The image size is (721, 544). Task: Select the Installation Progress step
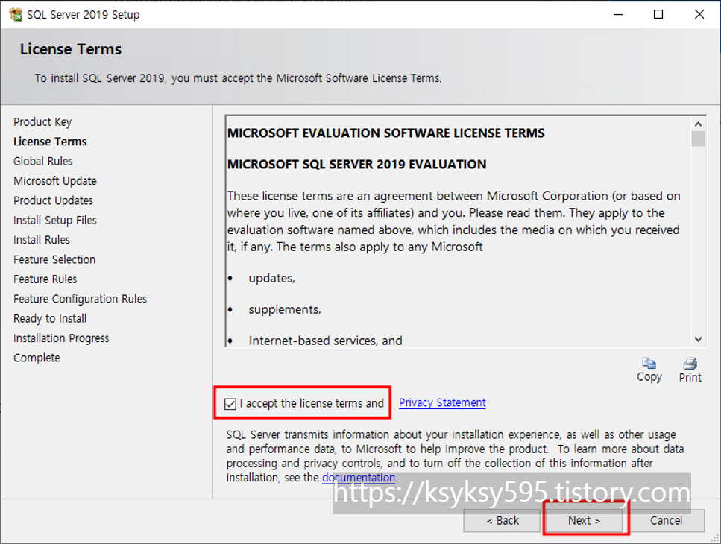click(x=61, y=338)
